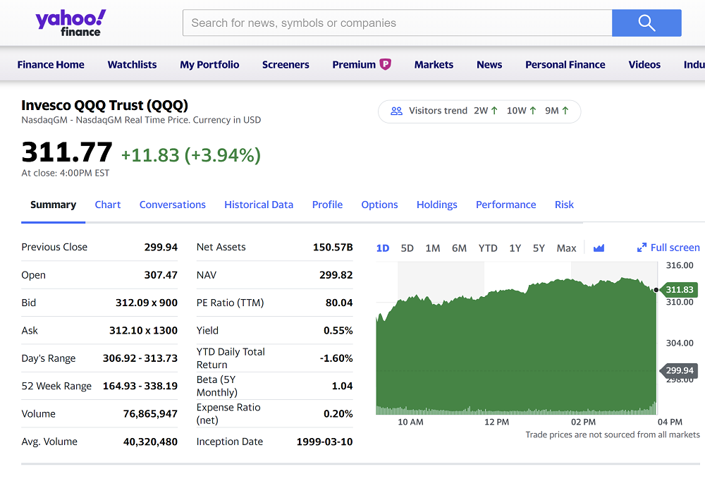Viewport: 705px width, 486px height.
Task: Click the Day's Range value 306.92 - 313.73
Action: point(140,358)
